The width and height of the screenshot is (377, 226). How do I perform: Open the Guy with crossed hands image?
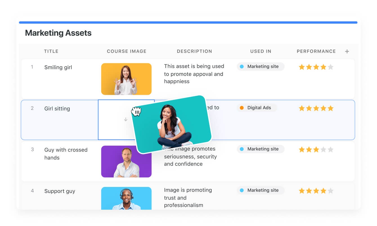click(126, 162)
